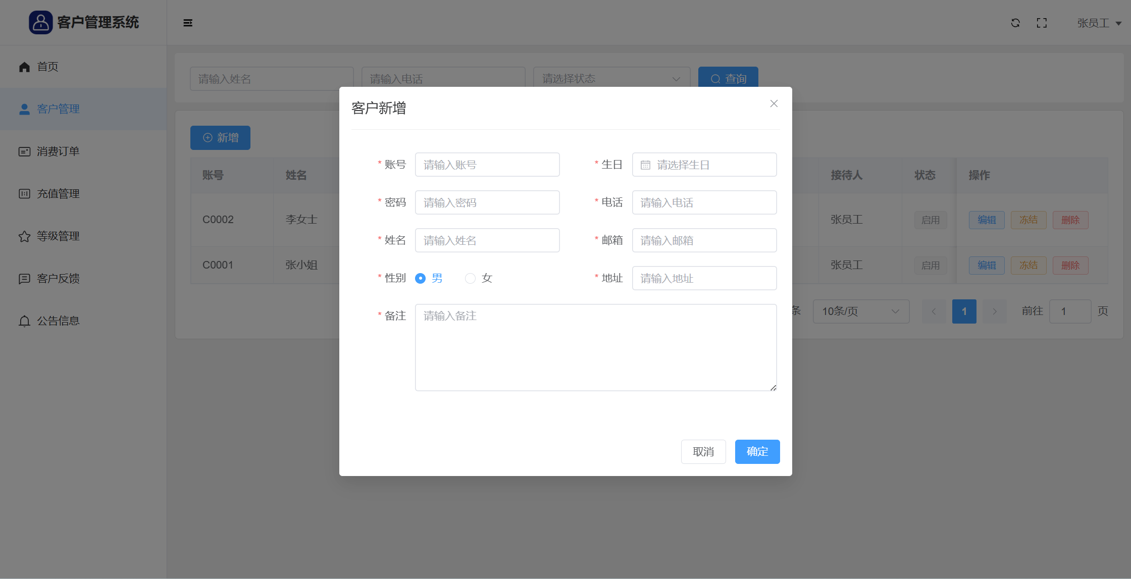Click the 取消 button
Viewport: 1131px width, 579px height.
(703, 452)
